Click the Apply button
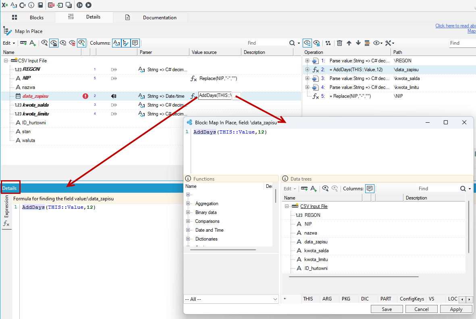This screenshot has width=476, height=319. (x=456, y=309)
